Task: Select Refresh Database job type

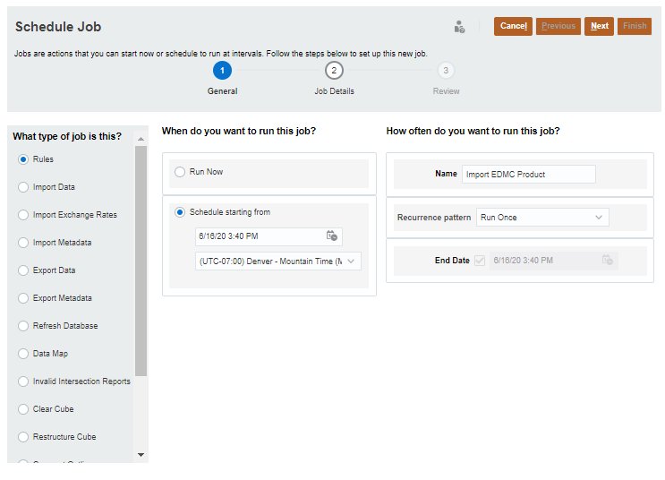Action: pyautogui.click(x=23, y=326)
